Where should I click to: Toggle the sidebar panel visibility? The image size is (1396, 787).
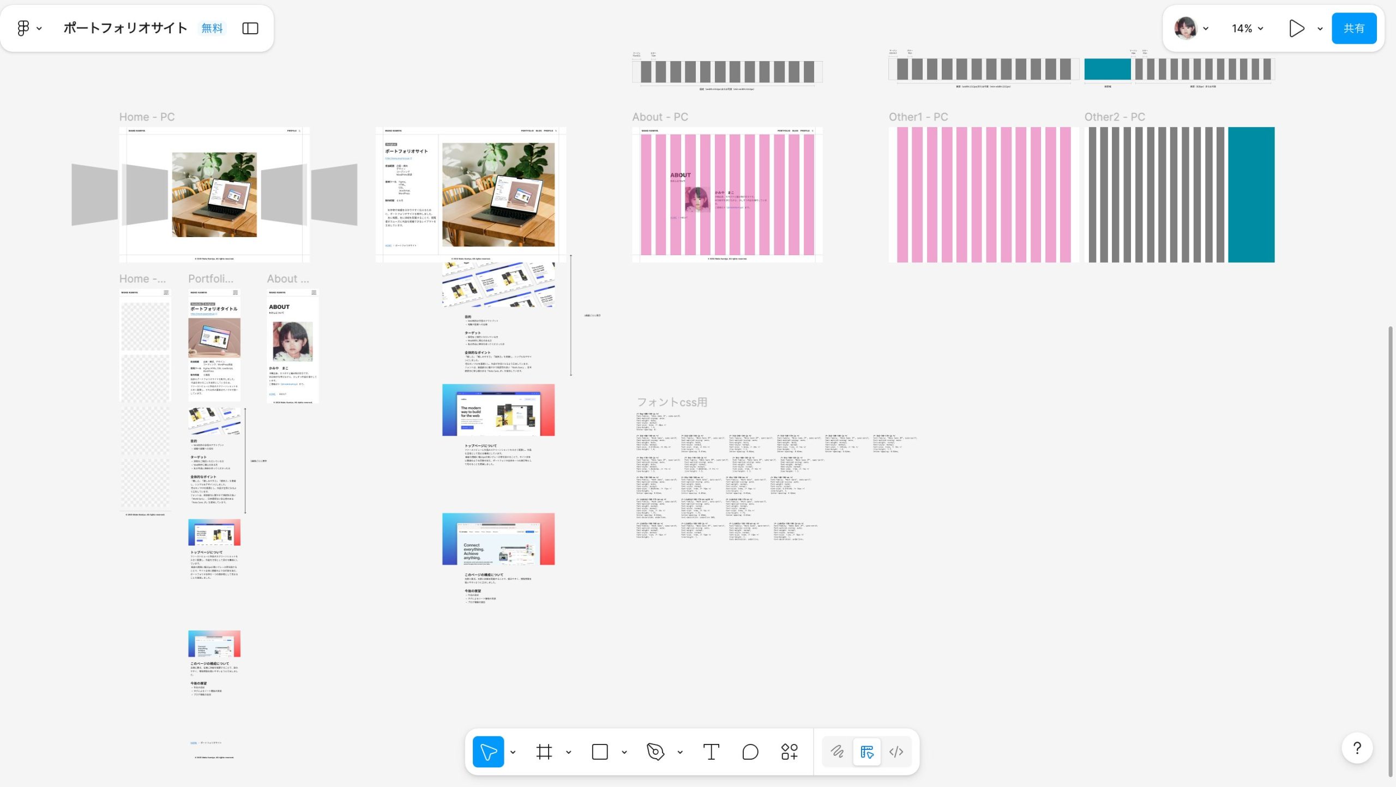tap(250, 28)
